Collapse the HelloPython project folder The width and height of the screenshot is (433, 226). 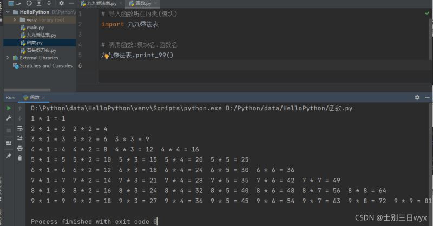8,12
